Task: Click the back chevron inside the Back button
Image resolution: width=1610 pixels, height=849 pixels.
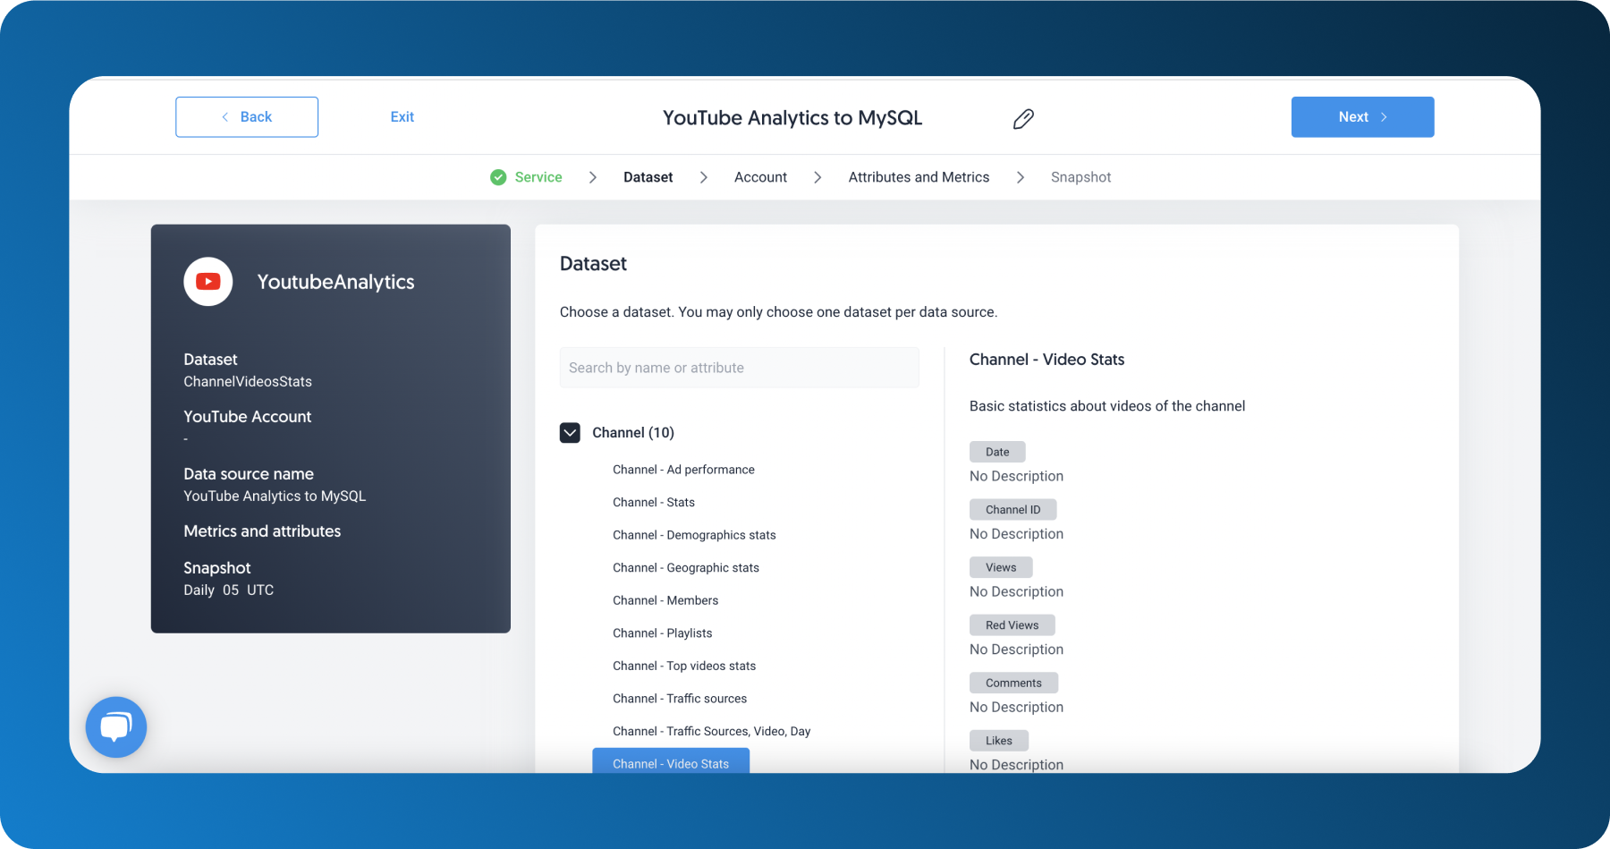Action: coord(225,117)
